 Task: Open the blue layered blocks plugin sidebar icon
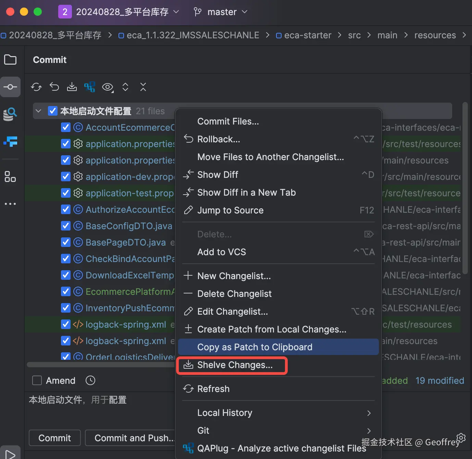click(10, 141)
